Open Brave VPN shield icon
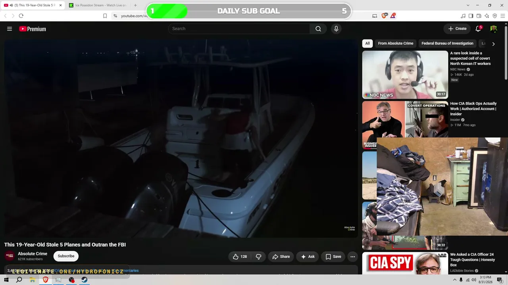Image resolution: width=508 pixels, height=285 pixels. pos(495,16)
